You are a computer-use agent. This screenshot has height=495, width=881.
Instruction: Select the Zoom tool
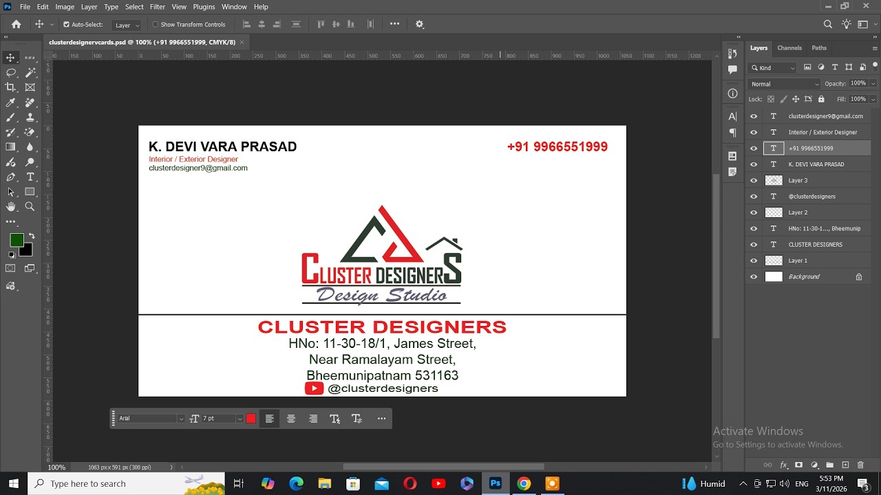(x=30, y=207)
